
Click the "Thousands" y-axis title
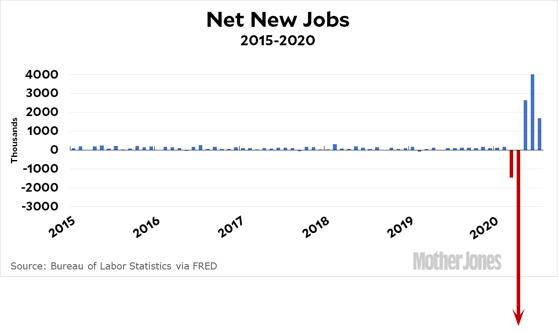[15, 140]
